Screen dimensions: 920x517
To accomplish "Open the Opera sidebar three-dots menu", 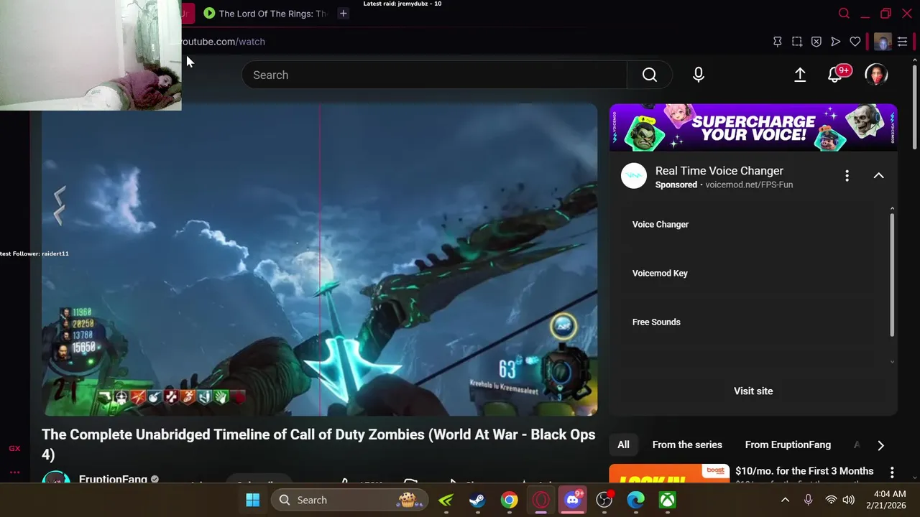I will pyautogui.click(x=14, y=472).
